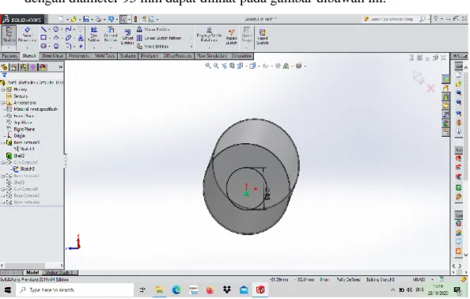Screen dimensions: 470x299
Task: Select the Corner Rectangle tool
Action: [x=44, y=38]
